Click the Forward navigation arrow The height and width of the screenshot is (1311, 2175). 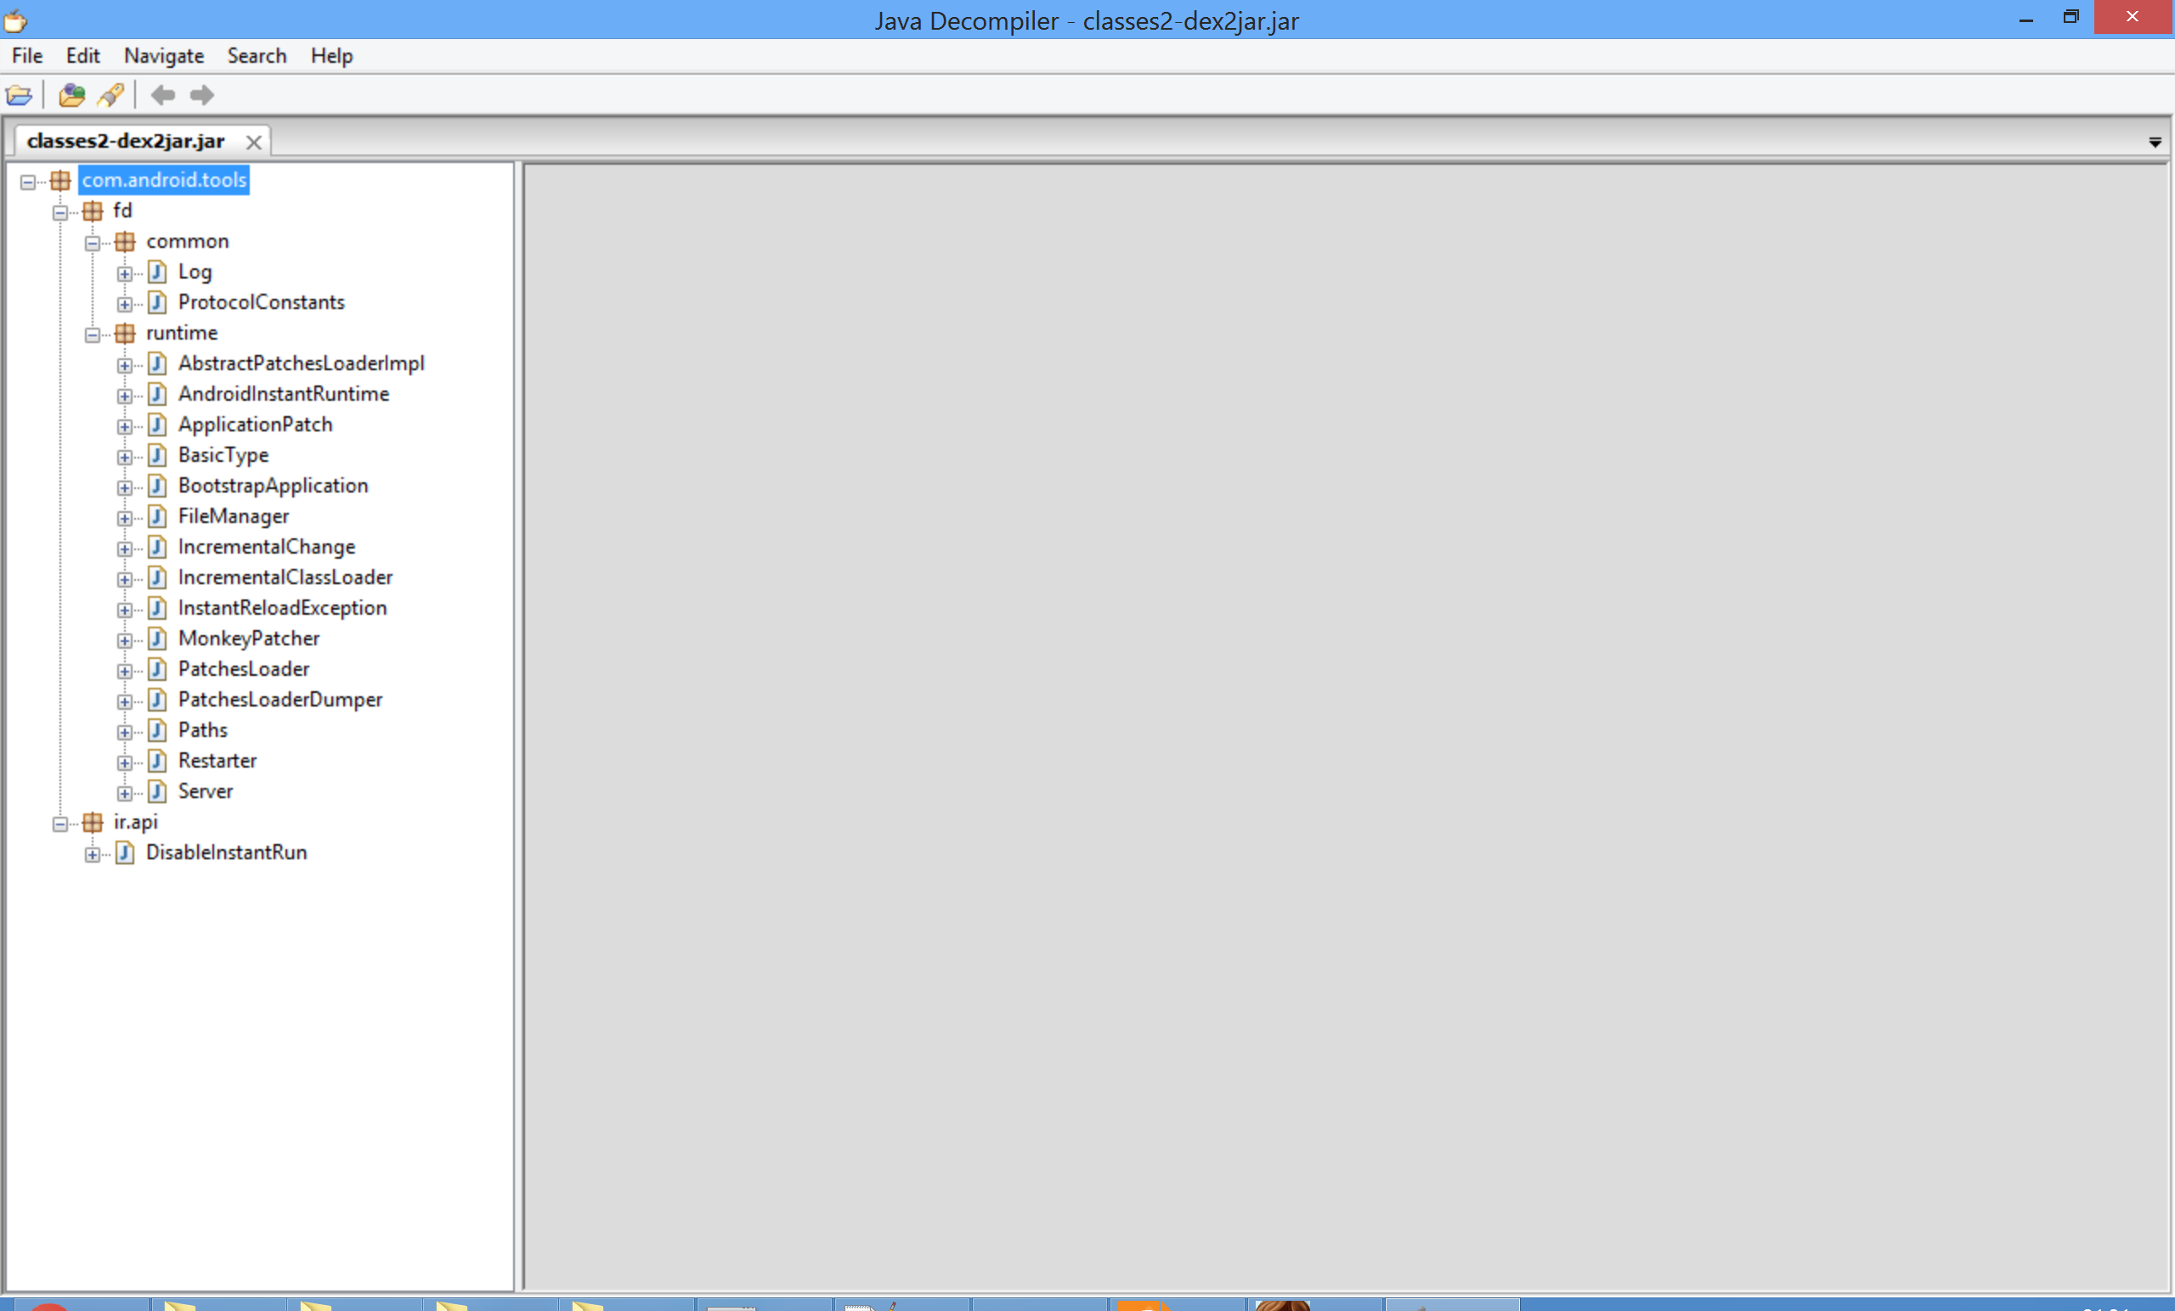(x=202, y=94)
